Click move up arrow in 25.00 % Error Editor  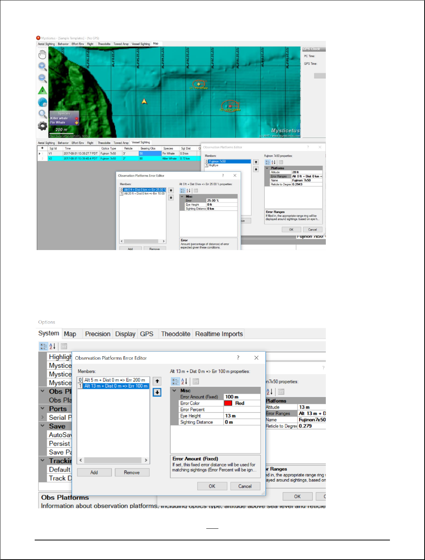point(171,191)
